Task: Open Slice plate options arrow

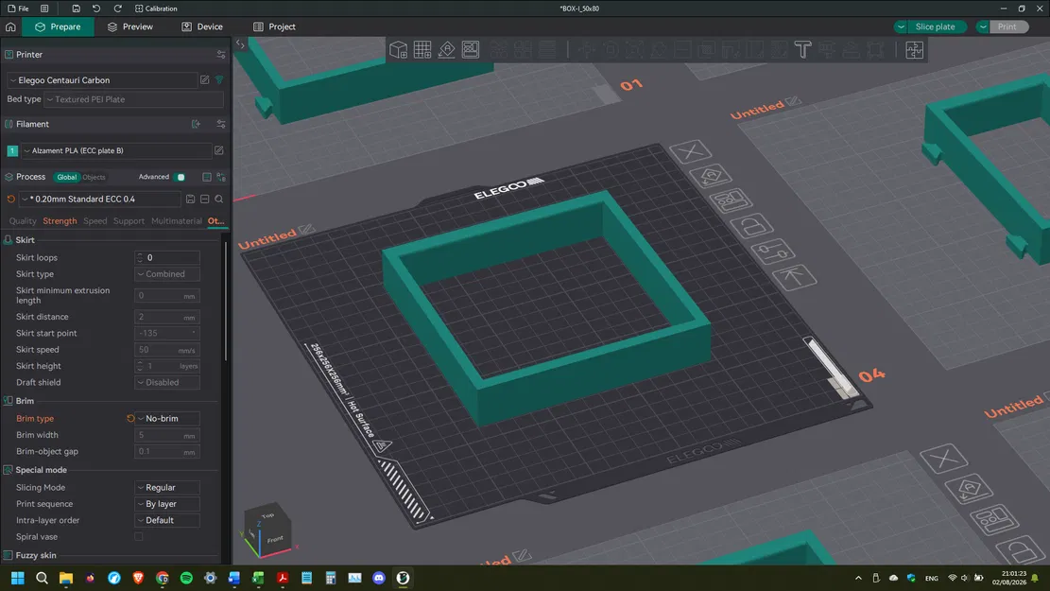Action: [902, 26]
